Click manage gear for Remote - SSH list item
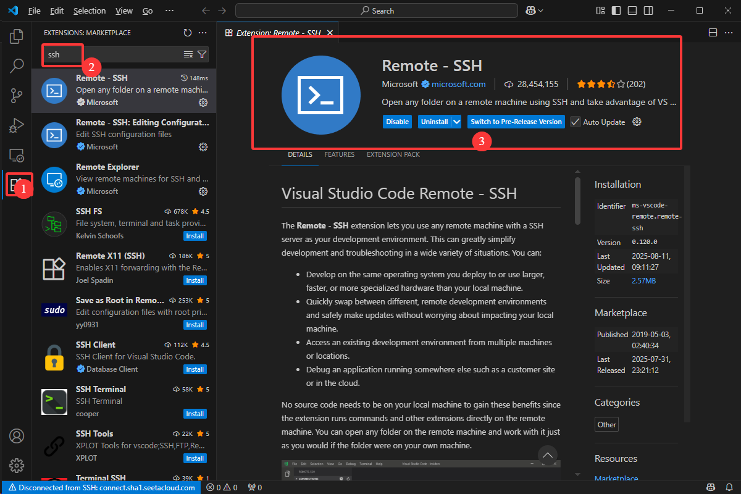The height and width of the screenshot is (494, 741). tap(203, 102)
